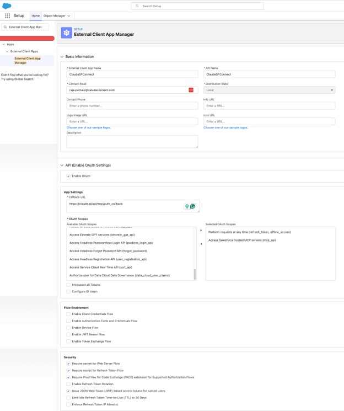Viewport: 344px width, 411px height.
Task: Collapse the Basic Information section
Action: pyautogui.click(x=62, y=57)
